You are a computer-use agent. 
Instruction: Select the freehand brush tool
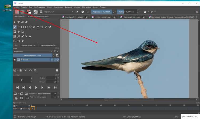tap(15, 27)
